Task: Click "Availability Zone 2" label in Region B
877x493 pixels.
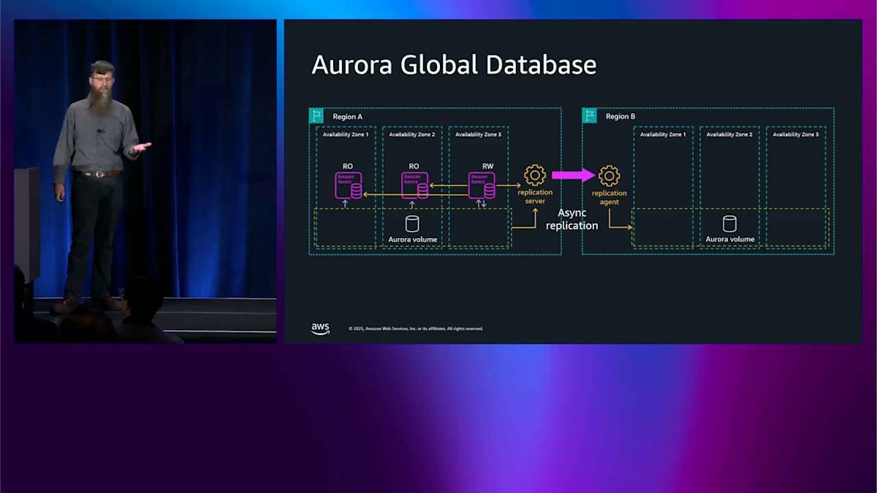Action: pos(729,134)
